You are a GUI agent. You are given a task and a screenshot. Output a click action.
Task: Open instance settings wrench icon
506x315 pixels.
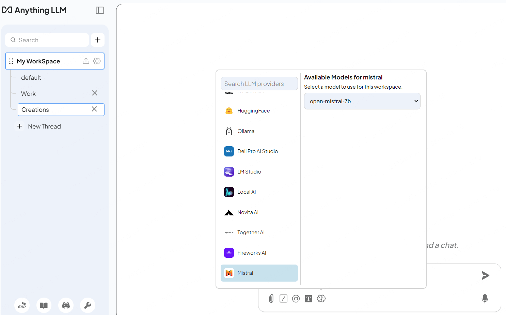88,305
